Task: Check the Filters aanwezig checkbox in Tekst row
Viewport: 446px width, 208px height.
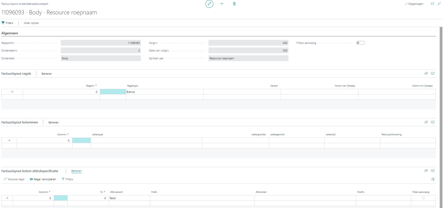Action: point(424,198)
